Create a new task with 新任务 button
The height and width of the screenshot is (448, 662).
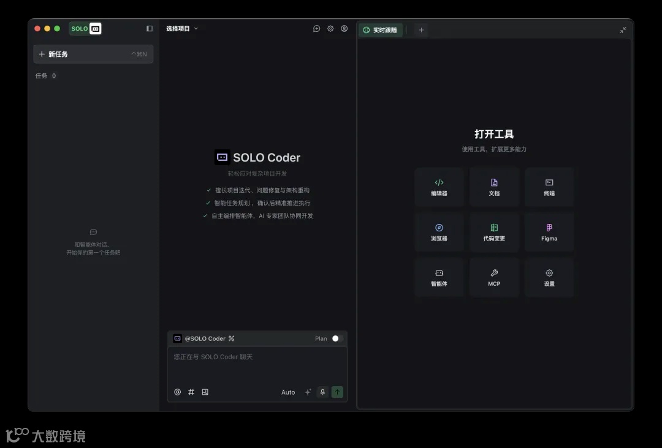click(x=93, y=54)
